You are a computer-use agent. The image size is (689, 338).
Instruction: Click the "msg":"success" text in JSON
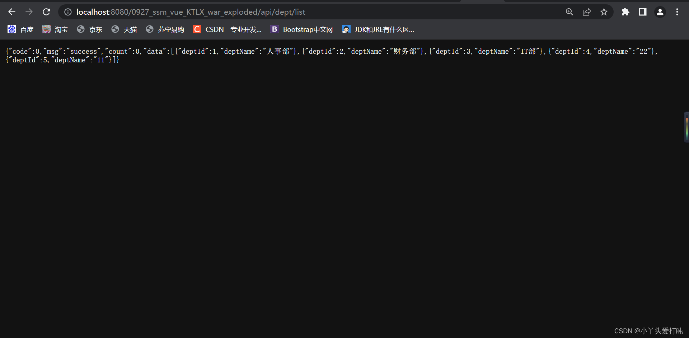[73, 52]
